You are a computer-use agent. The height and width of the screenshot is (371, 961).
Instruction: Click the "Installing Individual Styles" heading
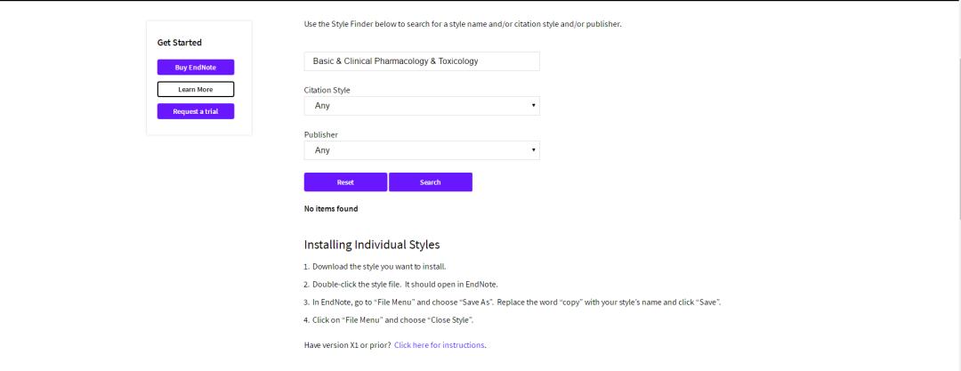[x=372, y=245]
